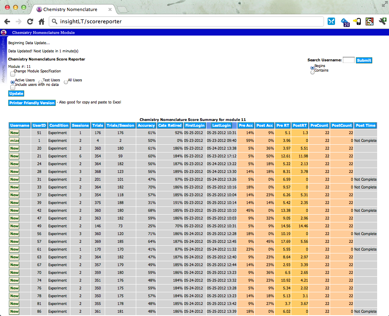Click the blue butterfly extension icon
Image resolution: width=389 pixels, height=316 pixels.
coord(331,22)
